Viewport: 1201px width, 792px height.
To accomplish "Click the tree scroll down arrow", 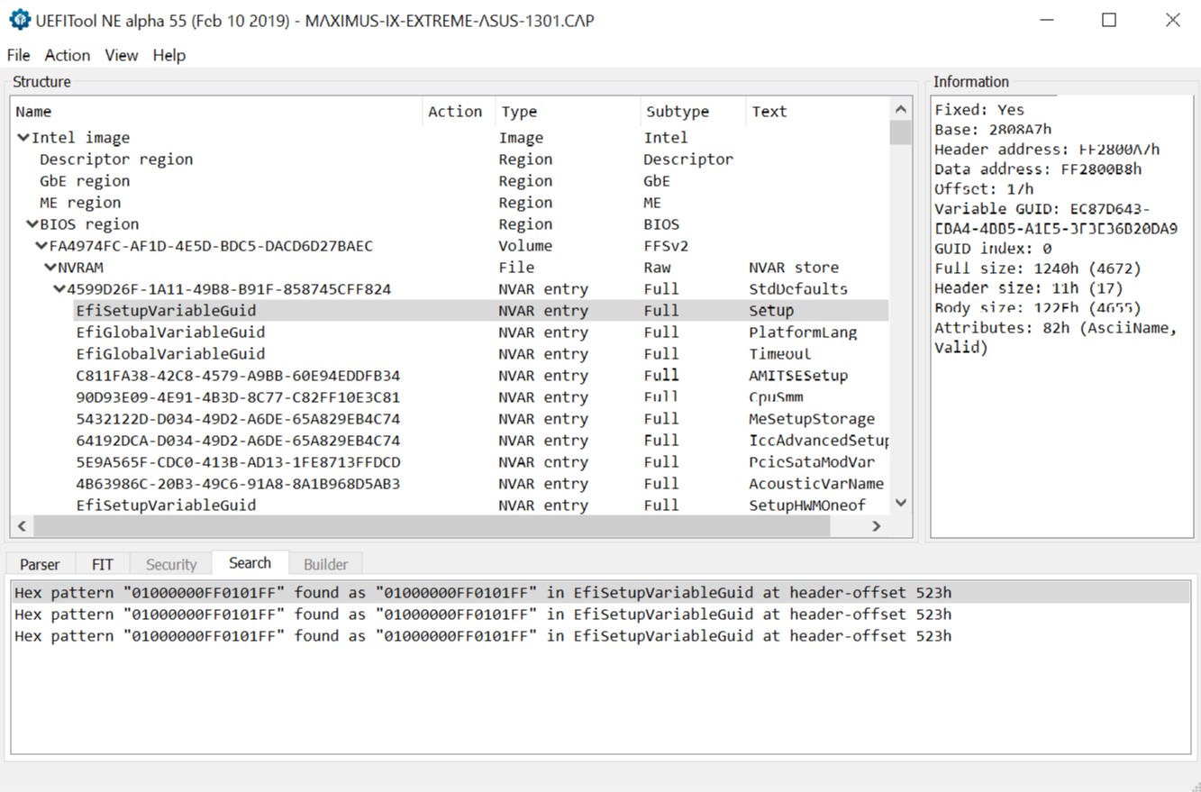I will click(900, 504).
